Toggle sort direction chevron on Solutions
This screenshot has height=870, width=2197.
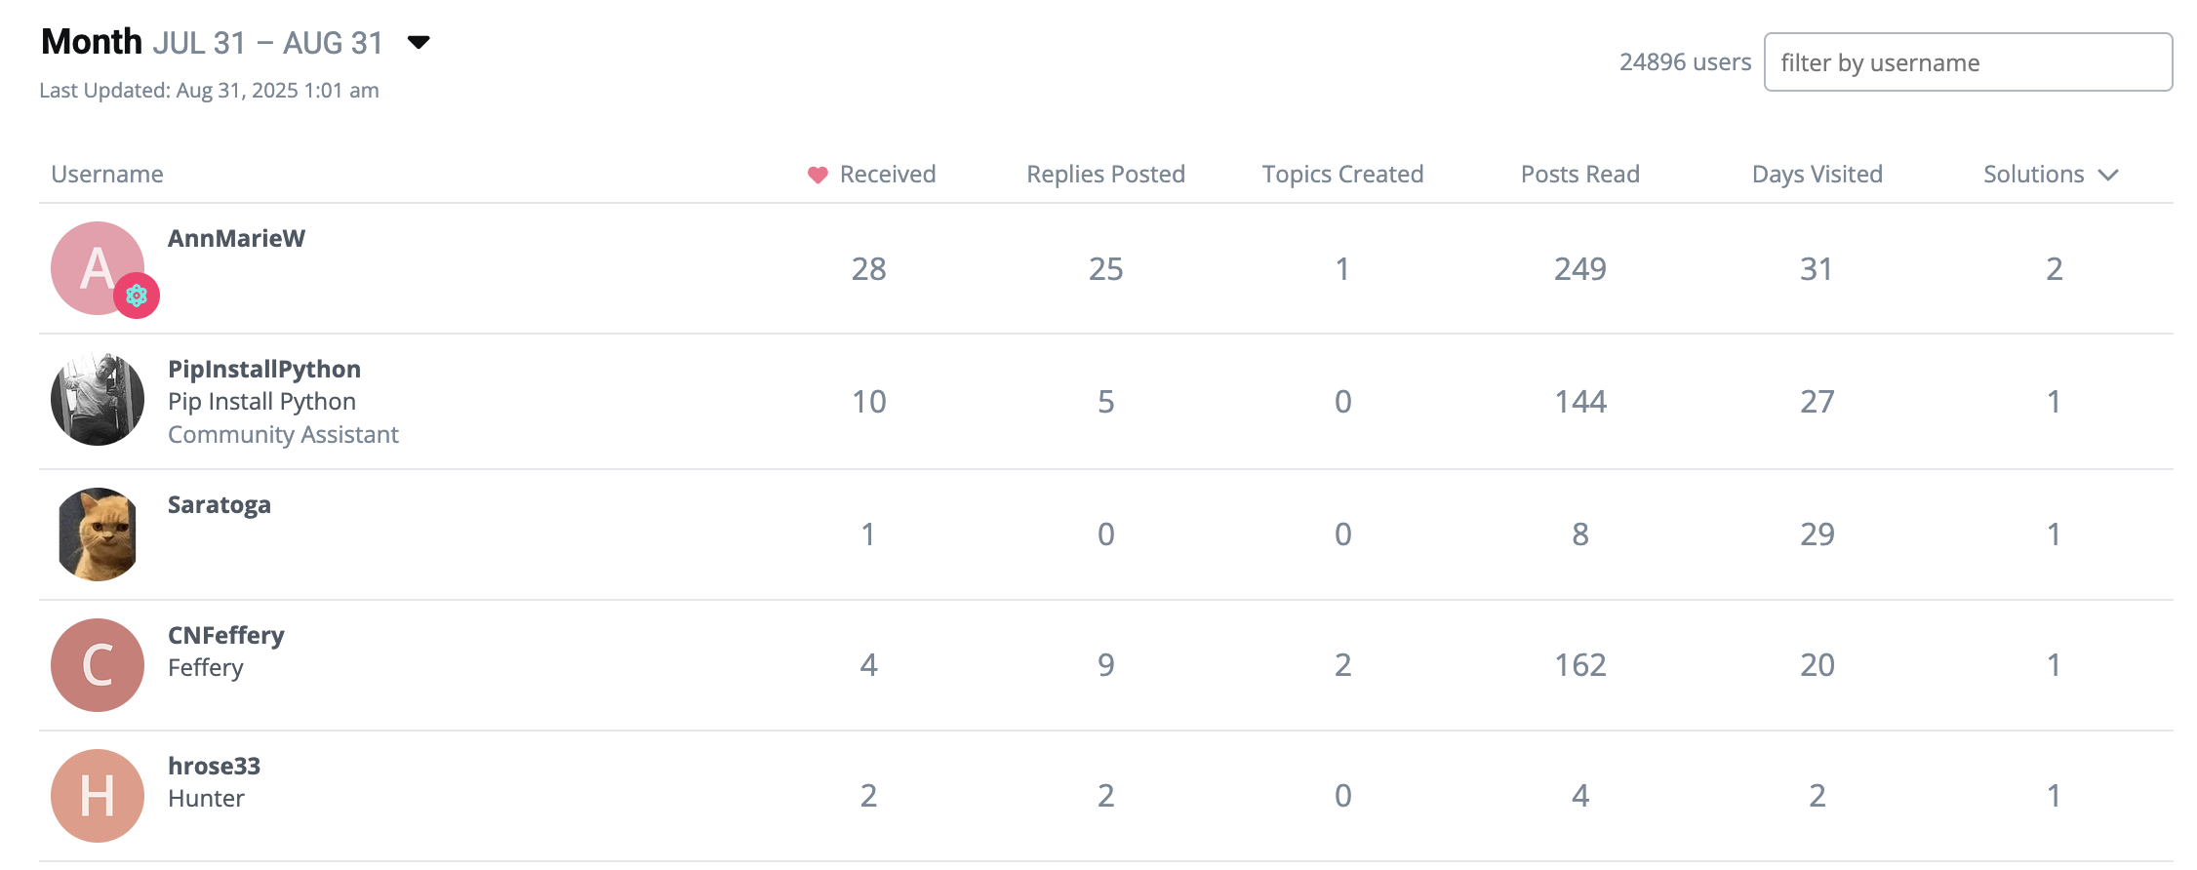click(2108, 175)
